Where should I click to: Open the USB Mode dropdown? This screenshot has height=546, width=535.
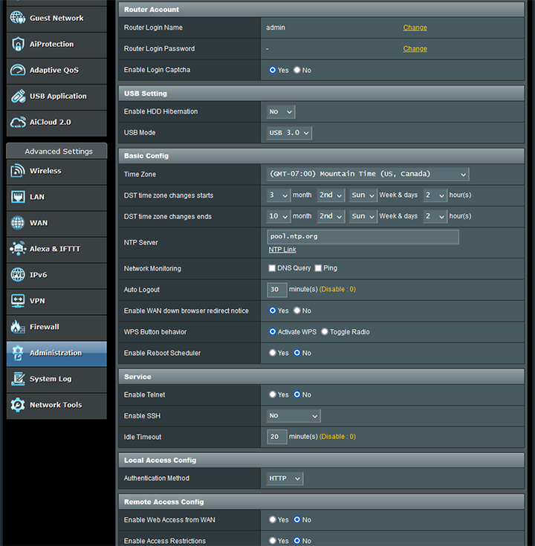(x=289, y=133)
